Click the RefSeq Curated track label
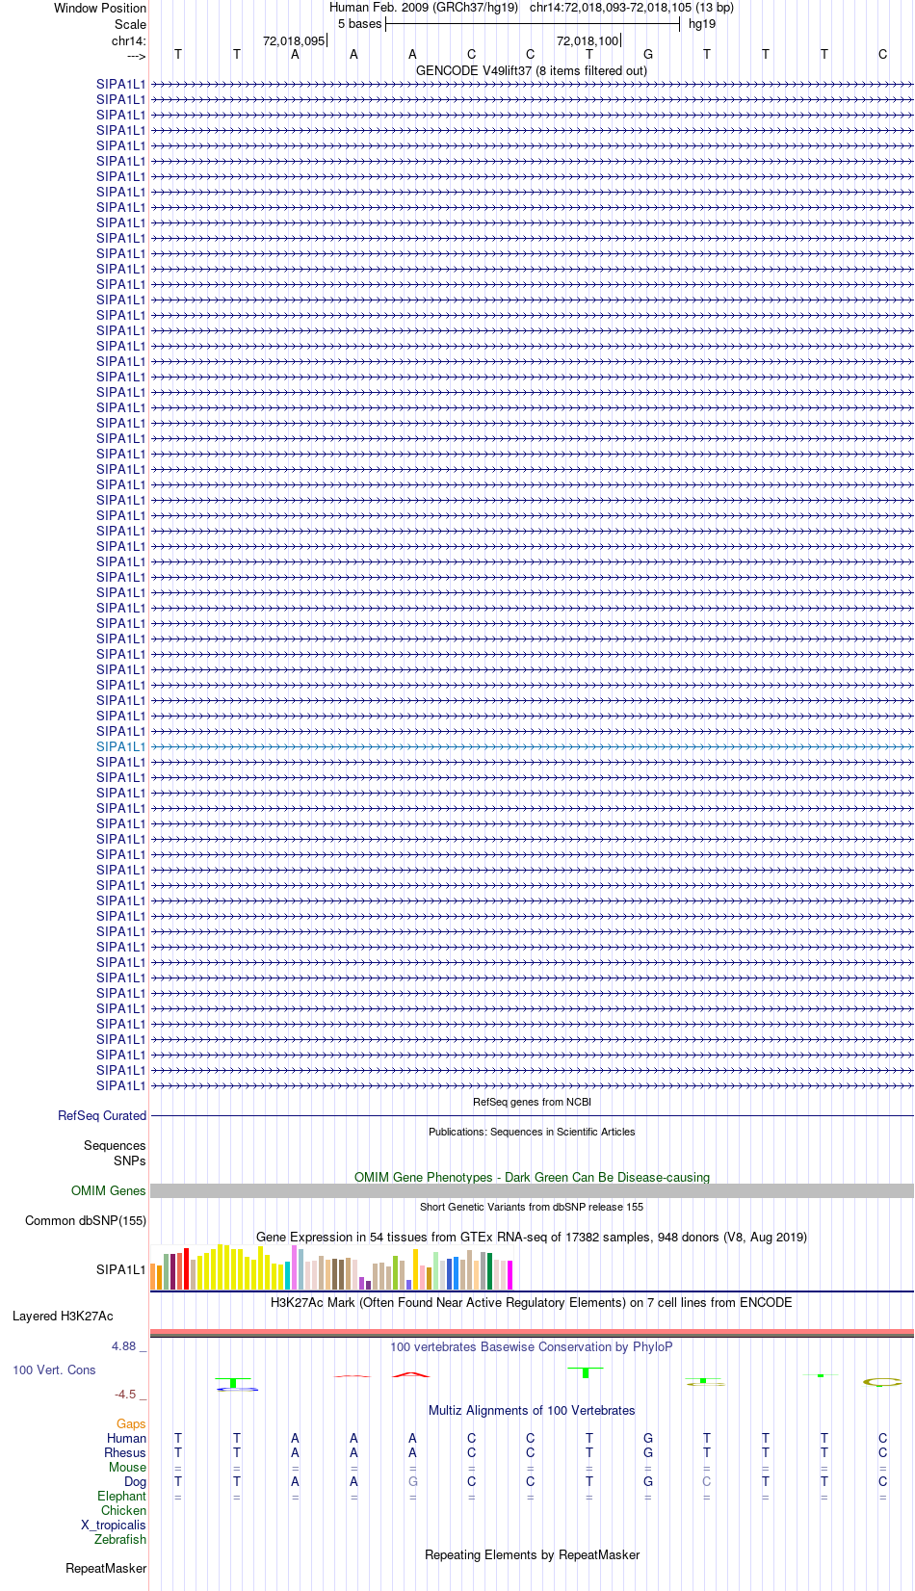The image size is (915, 1591). (102, 1115)
